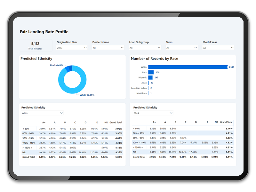
Task: Click the "16.46%" cell in the White table
Action: [x=83, y=152]
